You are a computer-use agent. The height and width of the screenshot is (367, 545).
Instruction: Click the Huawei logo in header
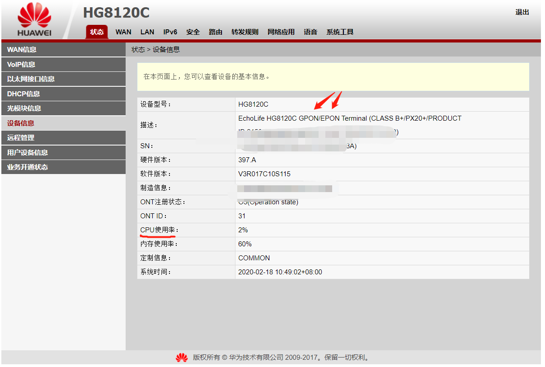[34, 20]
